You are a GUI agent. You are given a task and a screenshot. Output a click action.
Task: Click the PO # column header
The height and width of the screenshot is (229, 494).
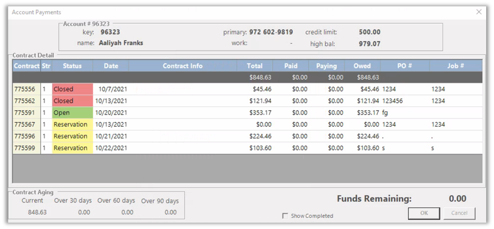coord(405,66)
